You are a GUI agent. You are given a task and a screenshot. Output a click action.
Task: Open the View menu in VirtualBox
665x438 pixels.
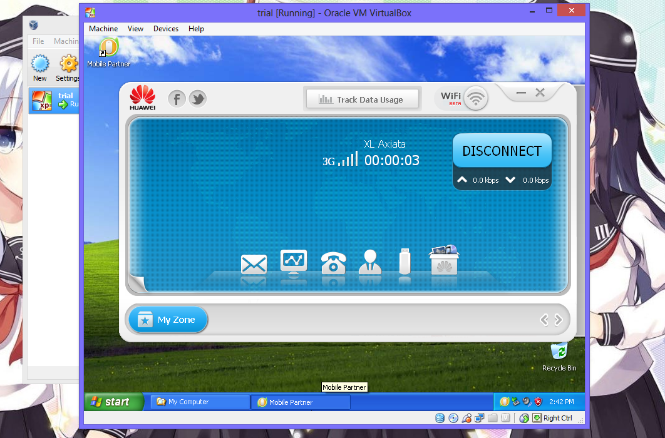135,29
